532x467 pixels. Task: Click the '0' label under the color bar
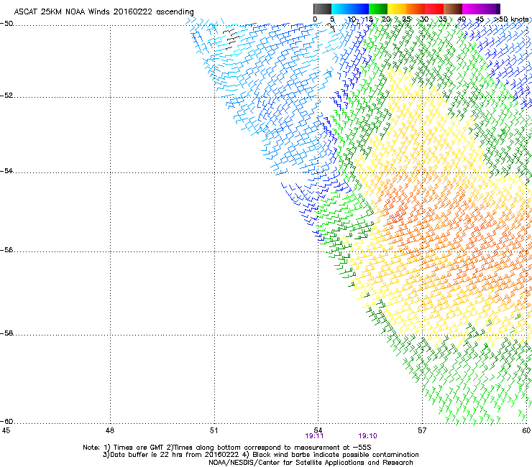[315, 19]
